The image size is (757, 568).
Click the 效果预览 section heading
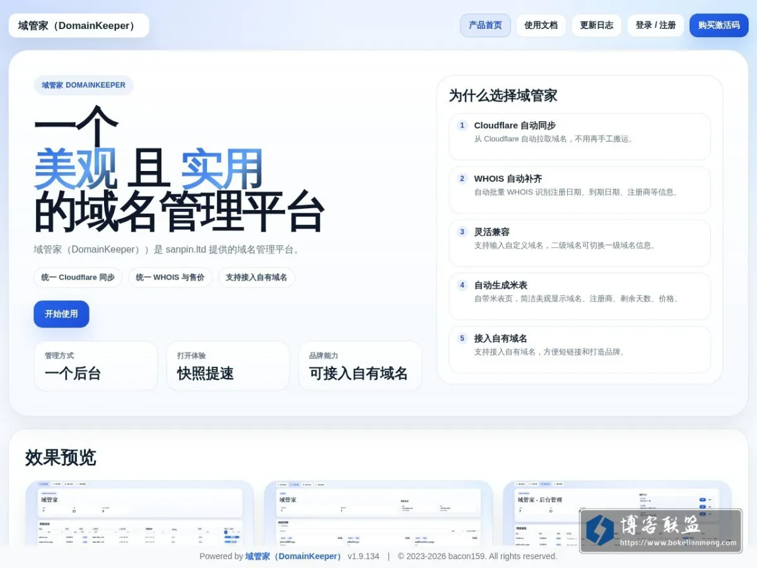[61, 458]
